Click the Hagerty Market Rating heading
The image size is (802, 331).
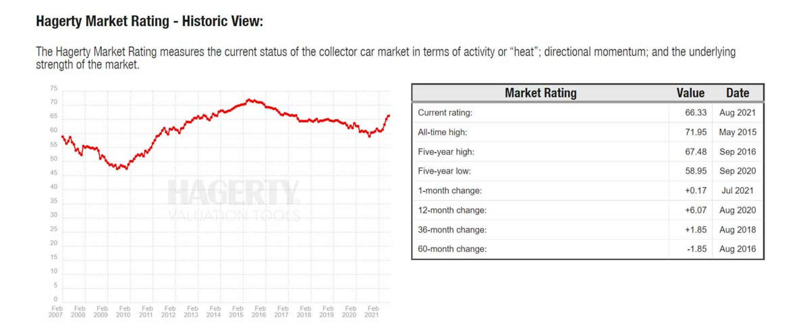coord(149,21)
